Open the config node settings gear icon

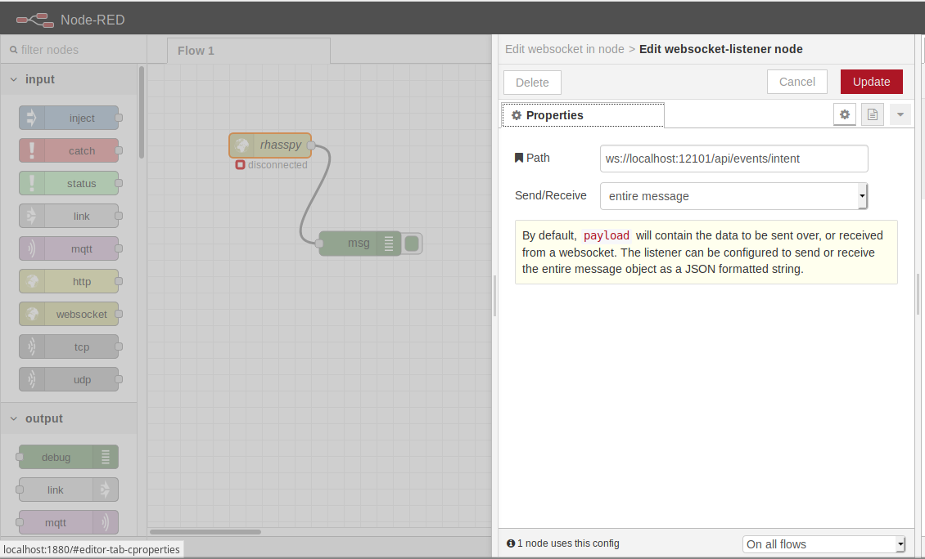(845, 114)
